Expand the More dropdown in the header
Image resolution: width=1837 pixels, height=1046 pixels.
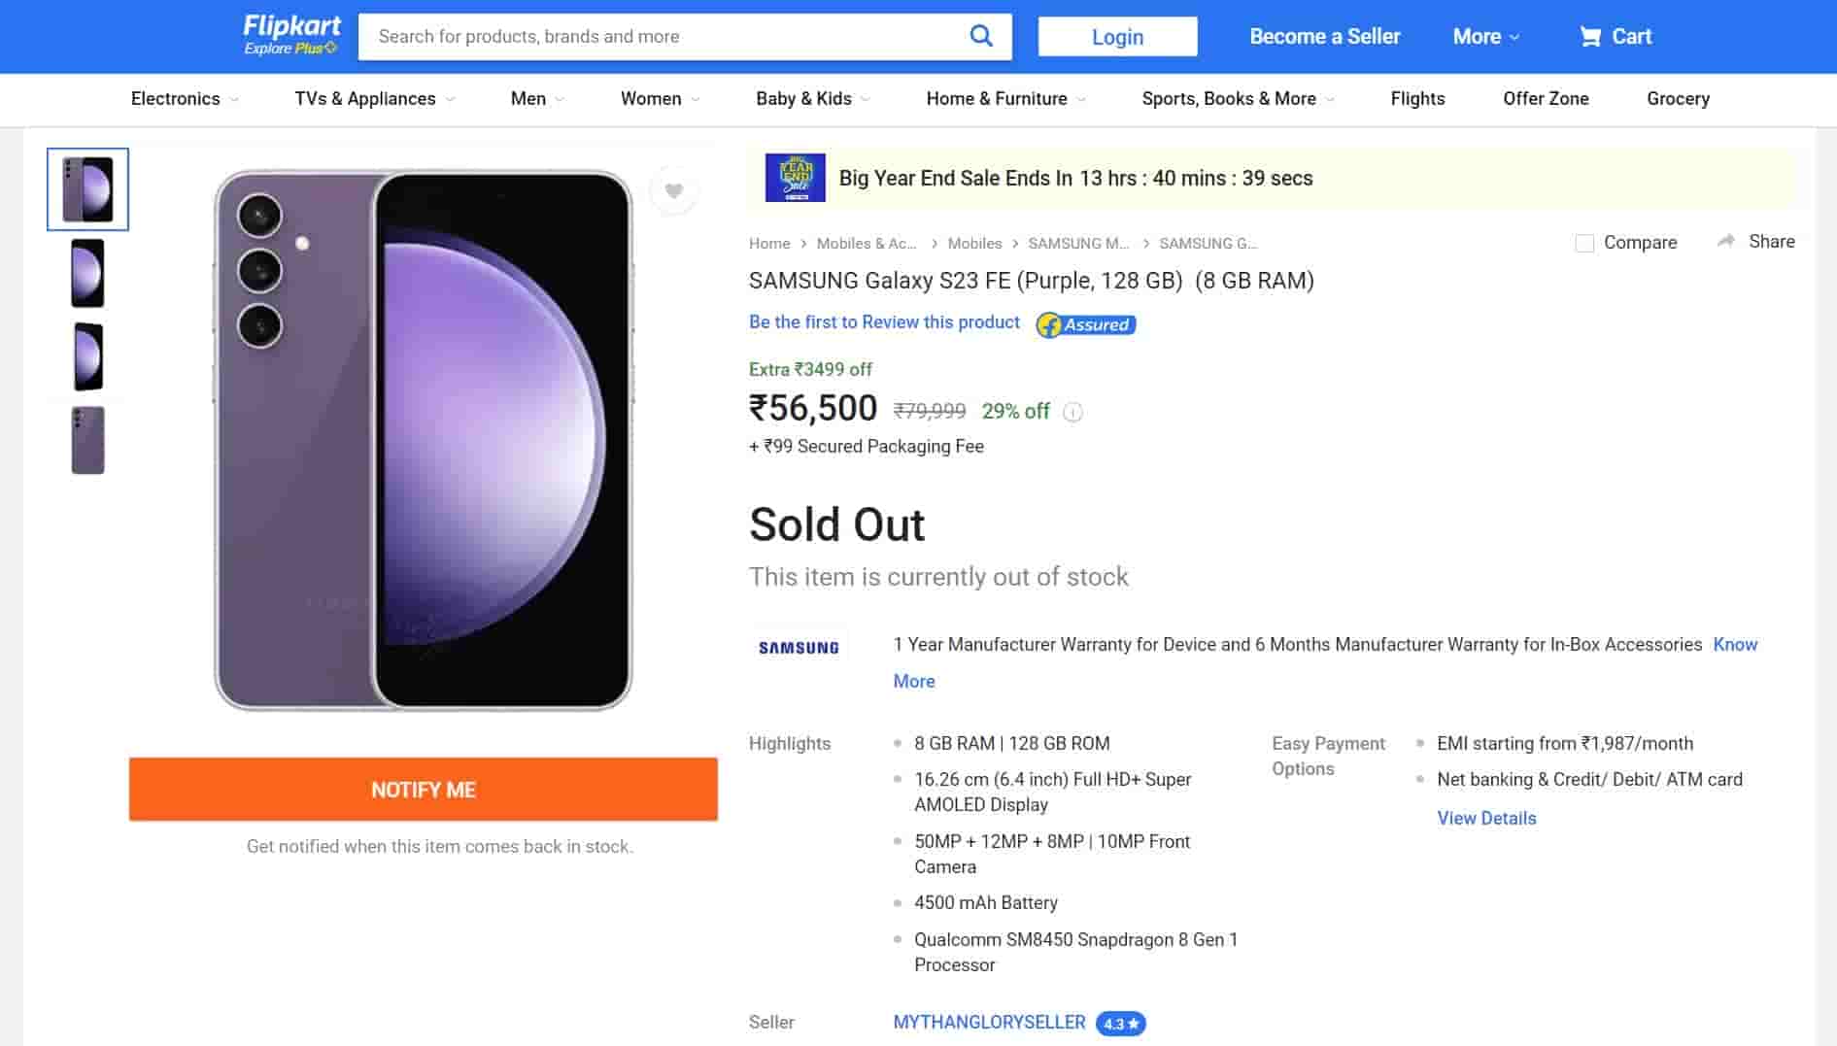pyautogui.click(x=1484, y=36)
